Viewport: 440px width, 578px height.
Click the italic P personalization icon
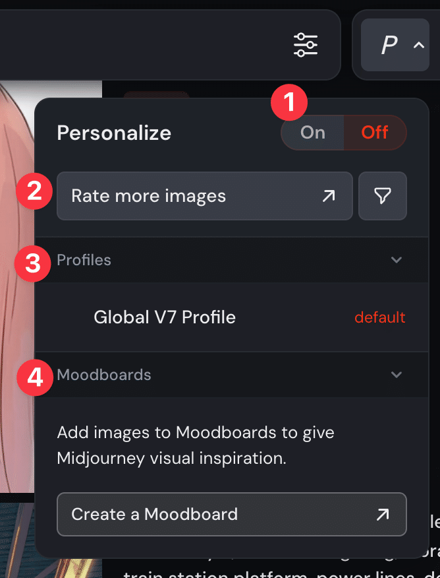coord(389,45)
